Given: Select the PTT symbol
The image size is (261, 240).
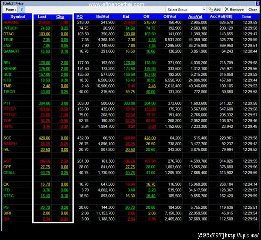Looking at the screenshot, I should point(7,103).
